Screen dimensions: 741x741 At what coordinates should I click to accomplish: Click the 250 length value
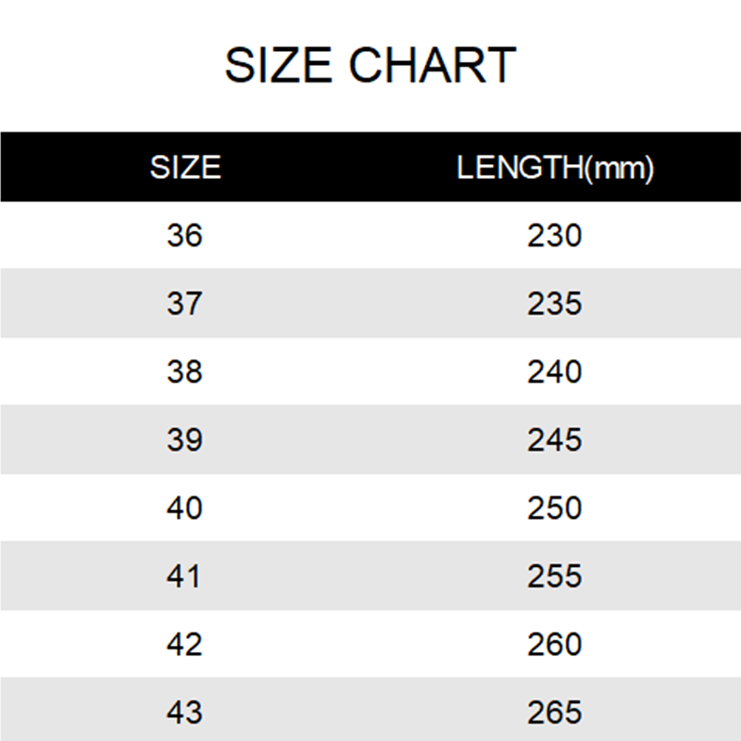pyautogui.click(x=555, y=508)
